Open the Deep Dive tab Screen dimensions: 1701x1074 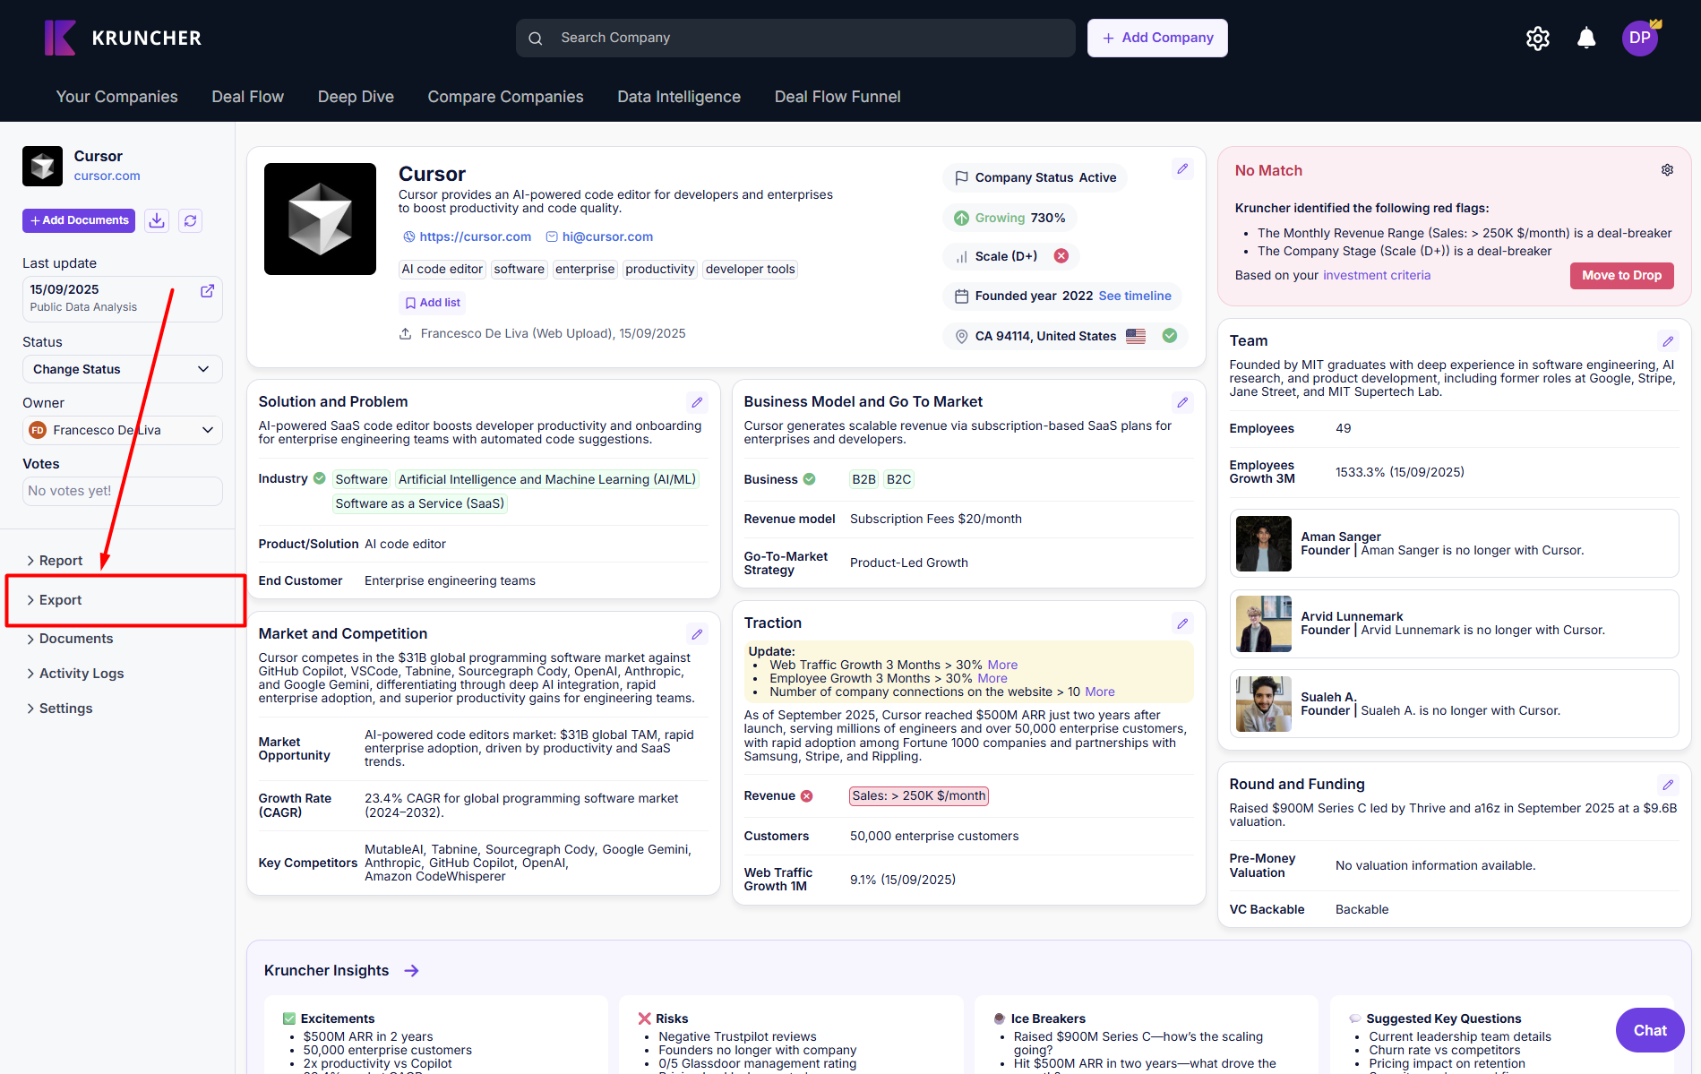pos(356,97)
